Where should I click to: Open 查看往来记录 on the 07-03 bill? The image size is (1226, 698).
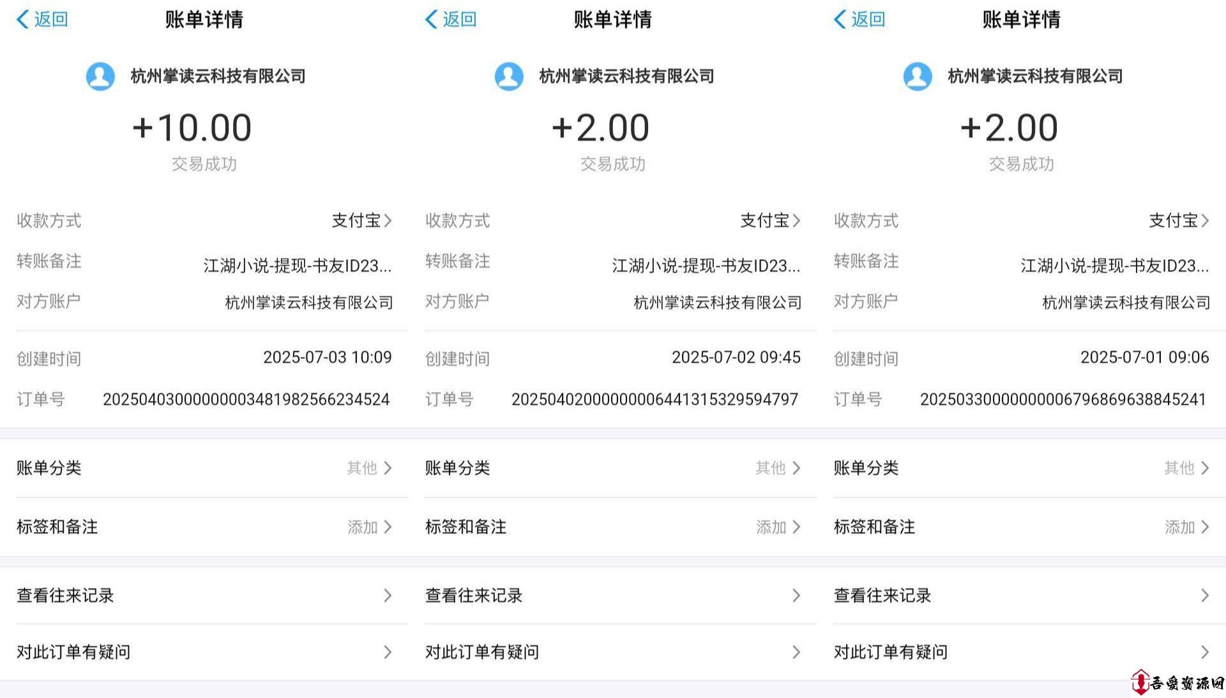coord(204,595)
